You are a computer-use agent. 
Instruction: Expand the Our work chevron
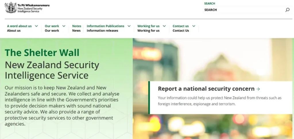[64, 26]
